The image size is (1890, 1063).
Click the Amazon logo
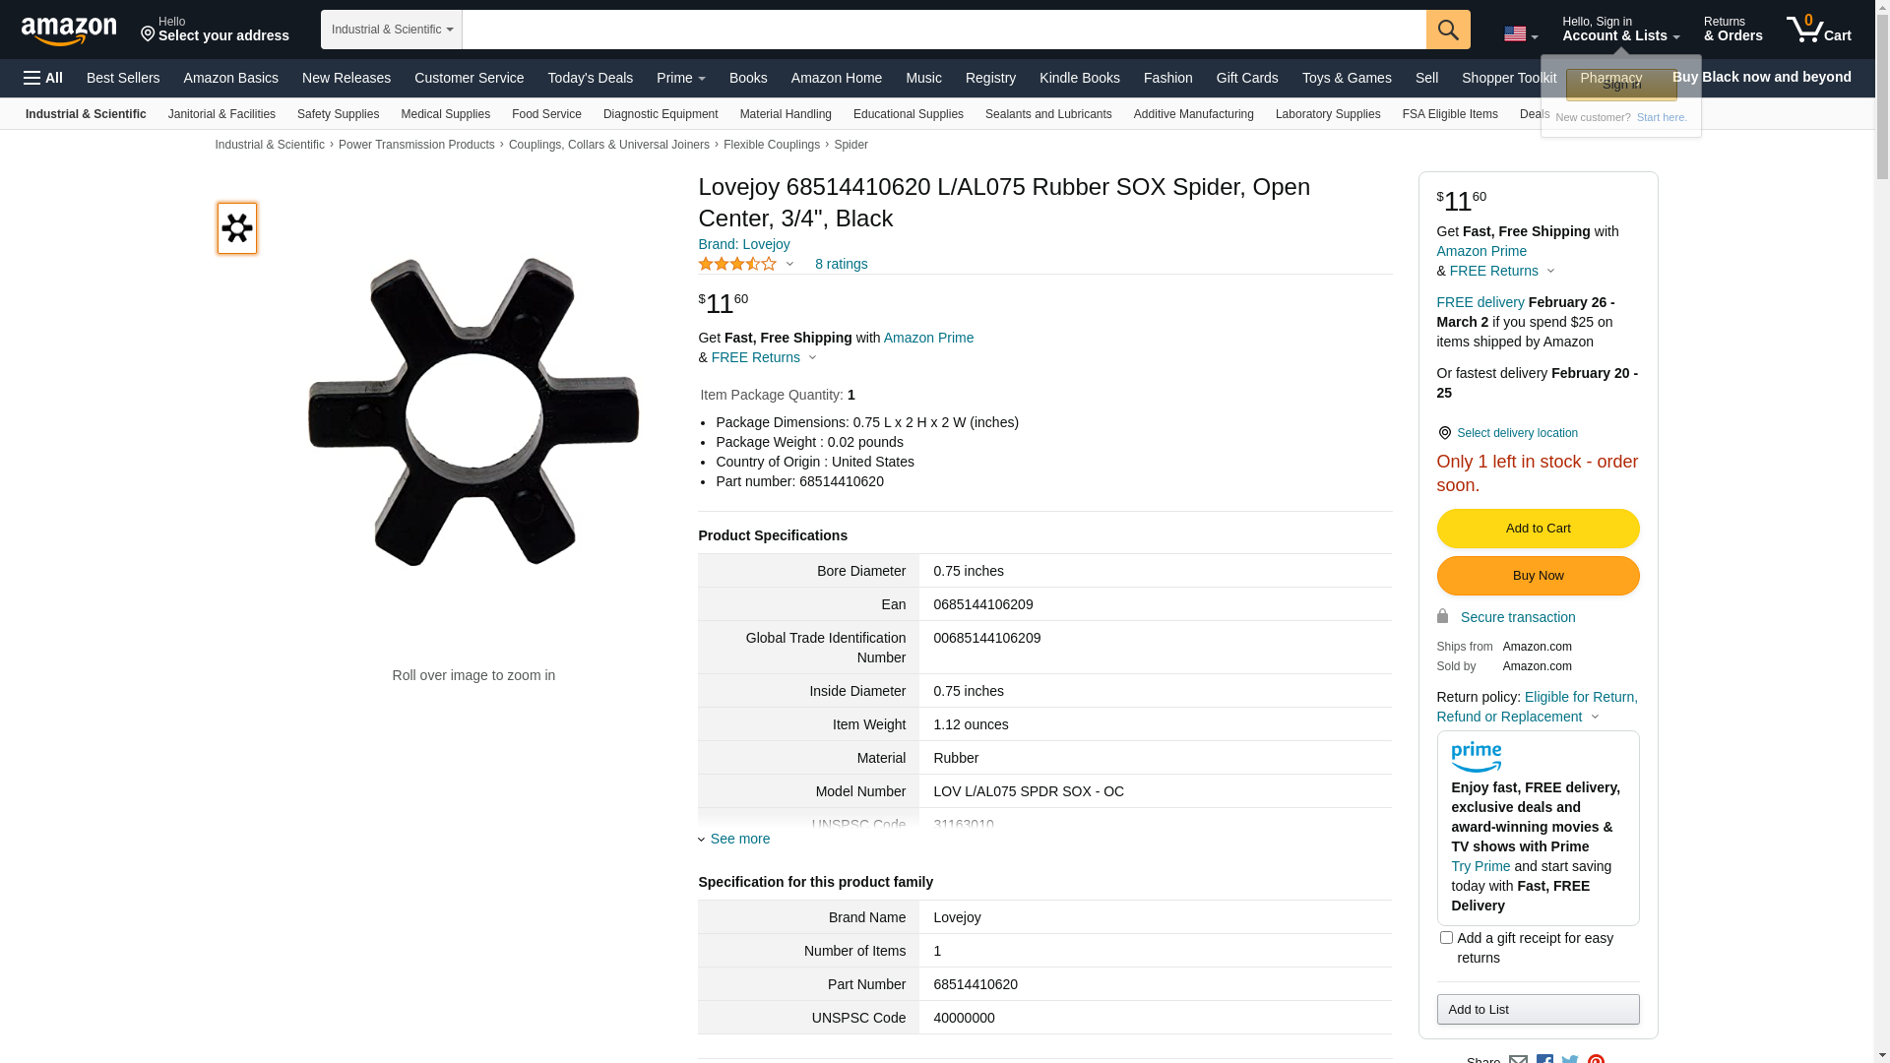69,31
